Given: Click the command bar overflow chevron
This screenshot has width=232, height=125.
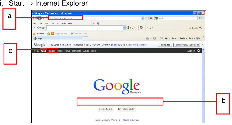Looking at the screenshot, I should (x=204, y=37).
